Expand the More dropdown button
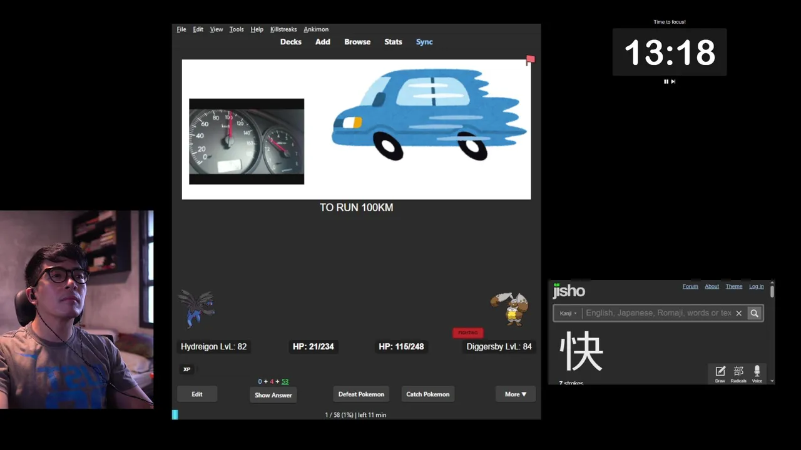801x450 pixels. tap(516, 394)
